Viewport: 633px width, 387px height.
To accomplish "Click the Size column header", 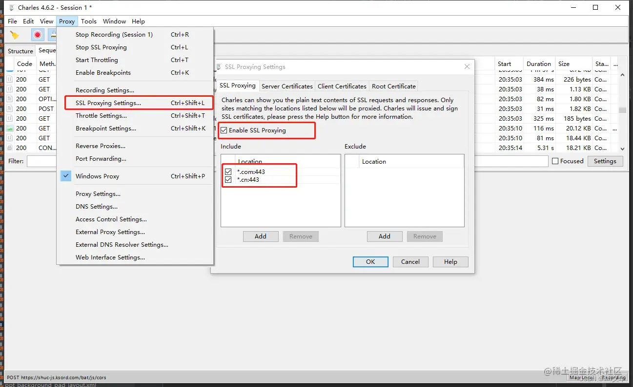I will (573, 64).
